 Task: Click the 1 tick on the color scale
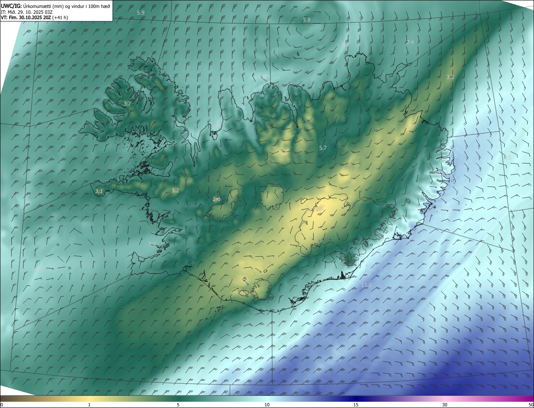click(89, 405)
